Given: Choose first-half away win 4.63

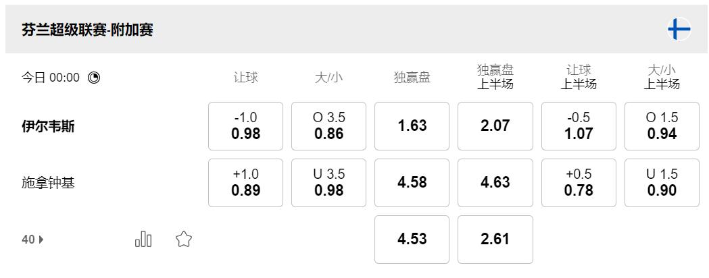Looking at the screenshot, I should [495, 182].
